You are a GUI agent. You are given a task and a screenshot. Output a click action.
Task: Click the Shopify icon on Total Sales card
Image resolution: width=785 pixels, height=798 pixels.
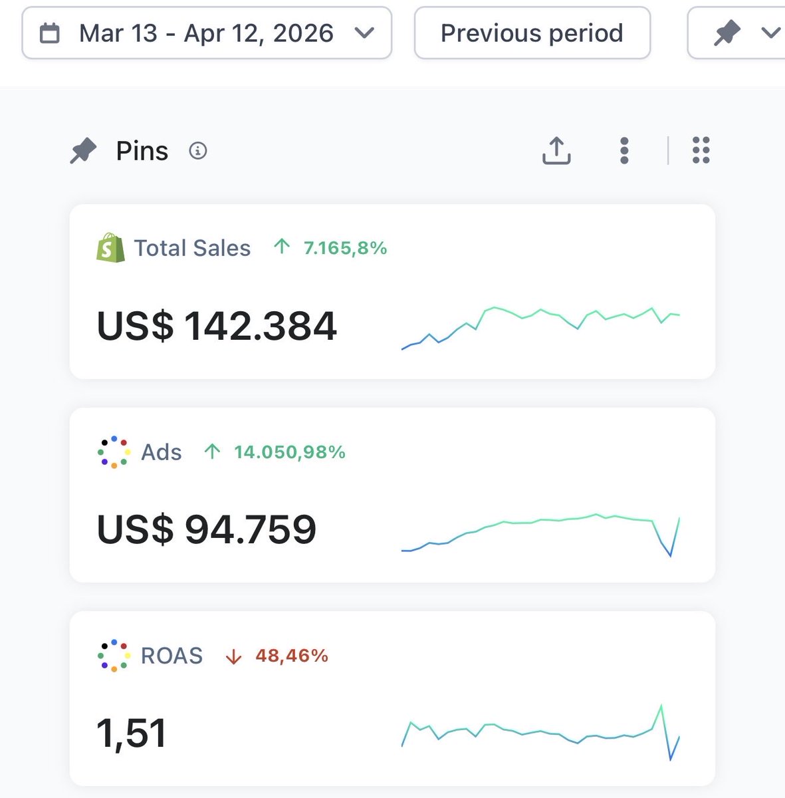[110, 248]
